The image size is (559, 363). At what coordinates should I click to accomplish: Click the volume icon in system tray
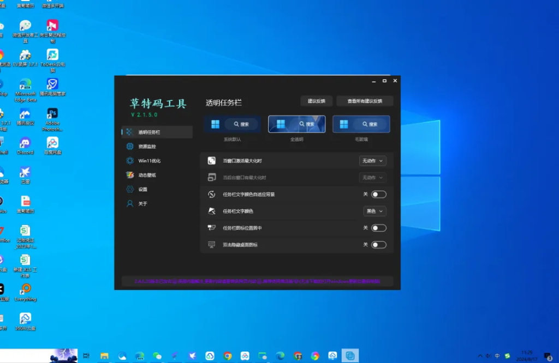(x=489, y=355)
